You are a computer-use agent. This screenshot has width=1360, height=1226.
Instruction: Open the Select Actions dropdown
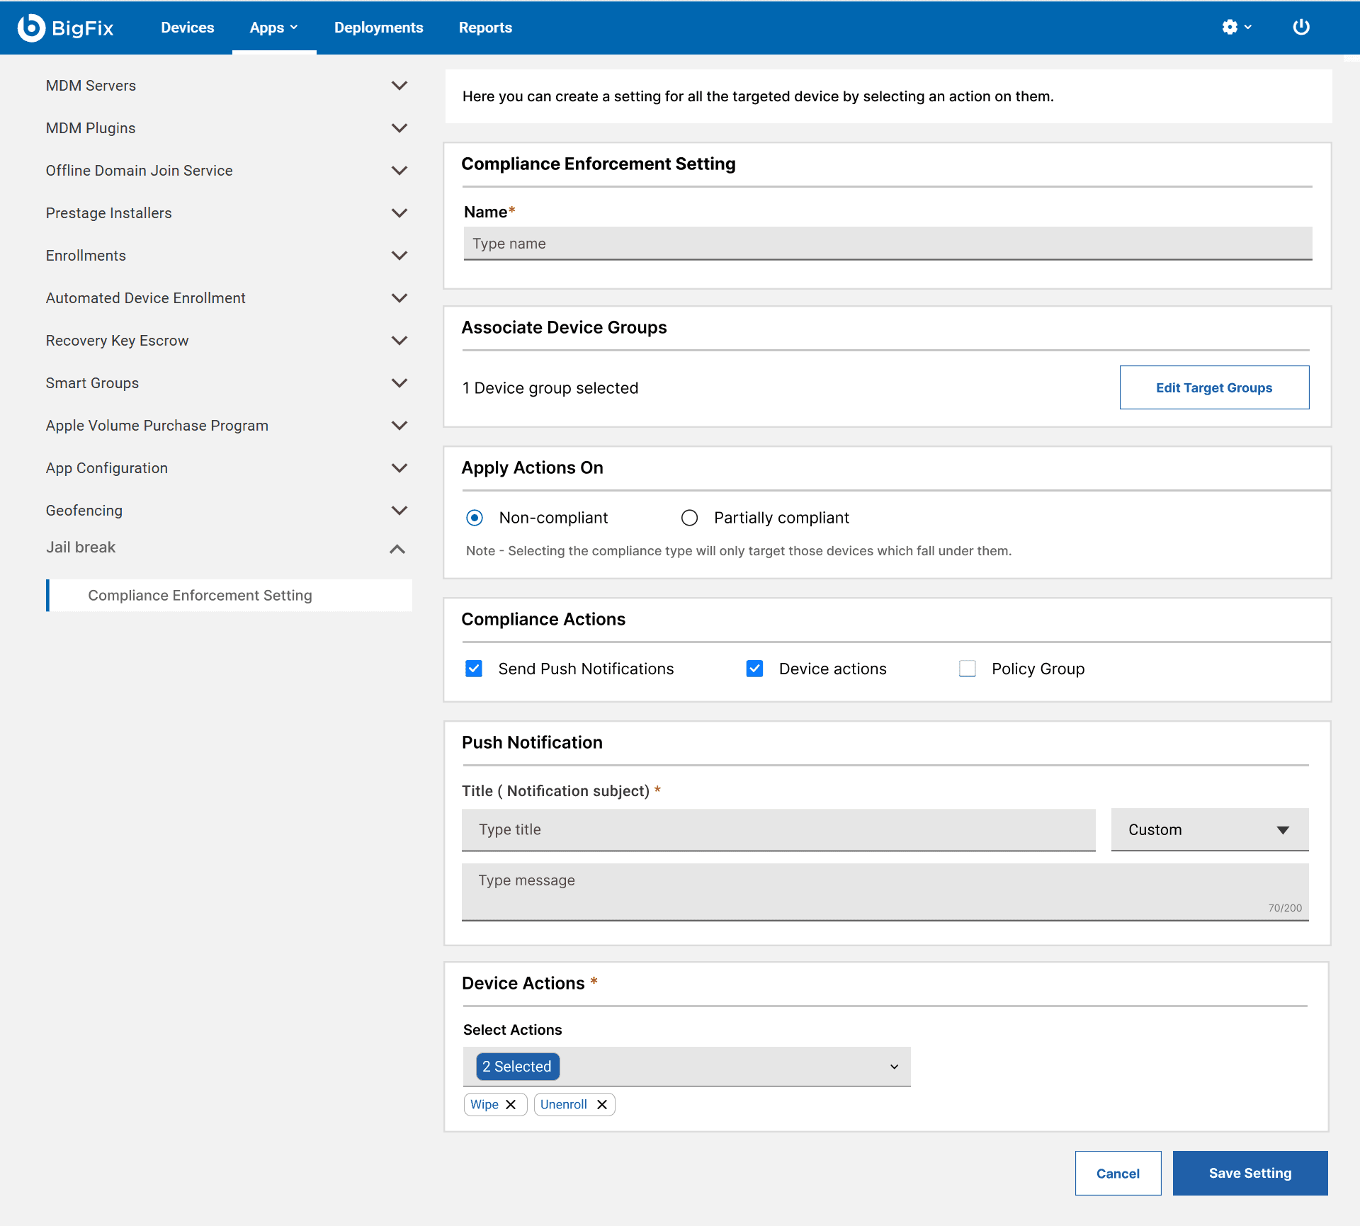pyautogui.click(x=686, y=1067)
